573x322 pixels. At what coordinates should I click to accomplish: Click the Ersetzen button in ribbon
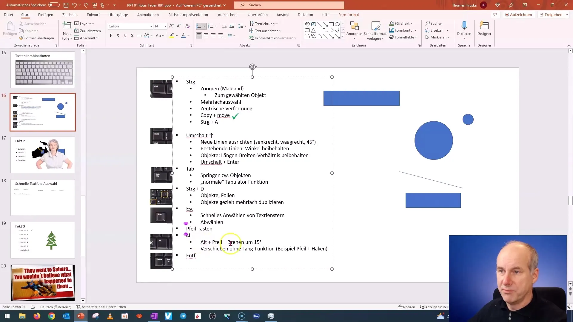click(x=437, y=30)
